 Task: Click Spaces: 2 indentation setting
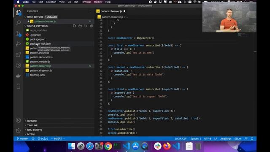[196, 138]
